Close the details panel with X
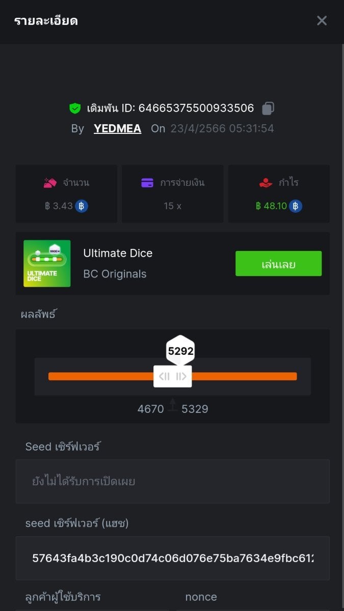This screenshot has height=611, width=344. pos(322,21)
